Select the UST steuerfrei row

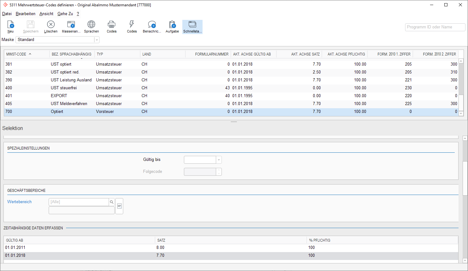tap(231, 88)
